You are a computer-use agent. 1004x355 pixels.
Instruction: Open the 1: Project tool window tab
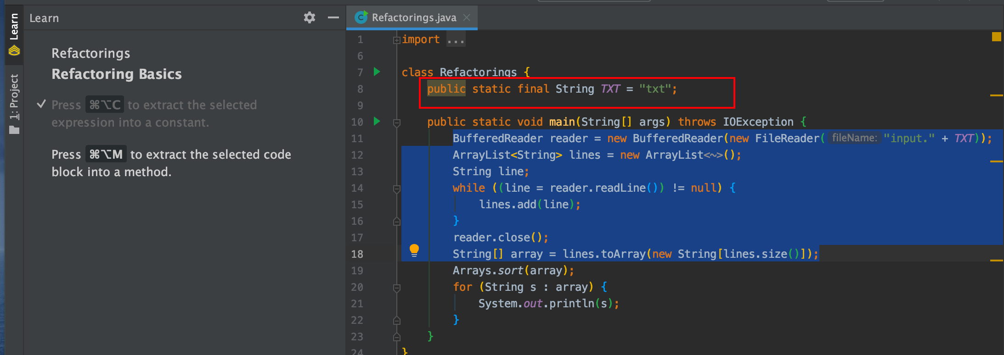(x=14, y=104)
